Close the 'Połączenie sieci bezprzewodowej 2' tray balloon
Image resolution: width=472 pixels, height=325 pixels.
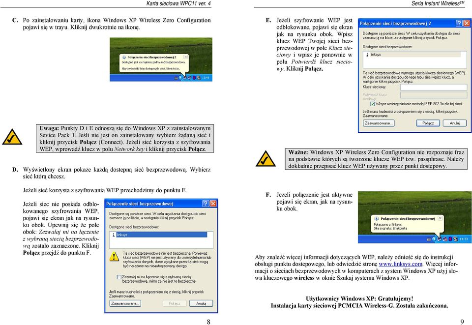[x=186, y=57]
